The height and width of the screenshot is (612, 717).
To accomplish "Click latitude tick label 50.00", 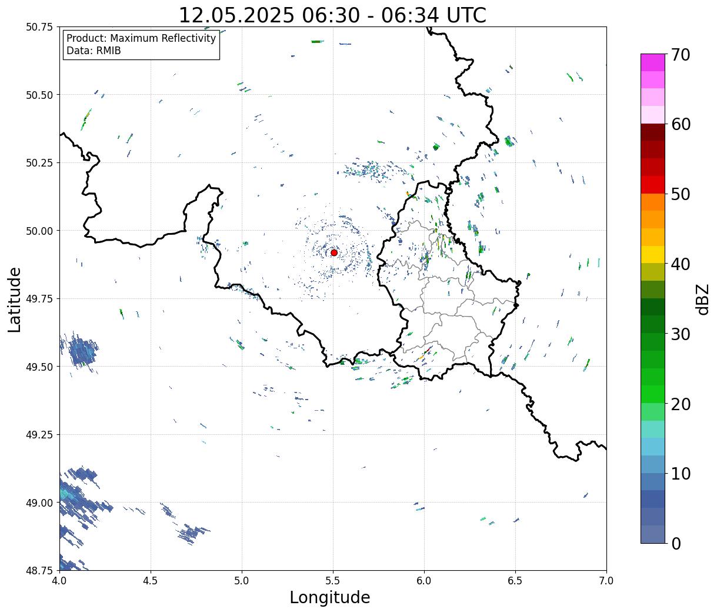I will point(39,231).
